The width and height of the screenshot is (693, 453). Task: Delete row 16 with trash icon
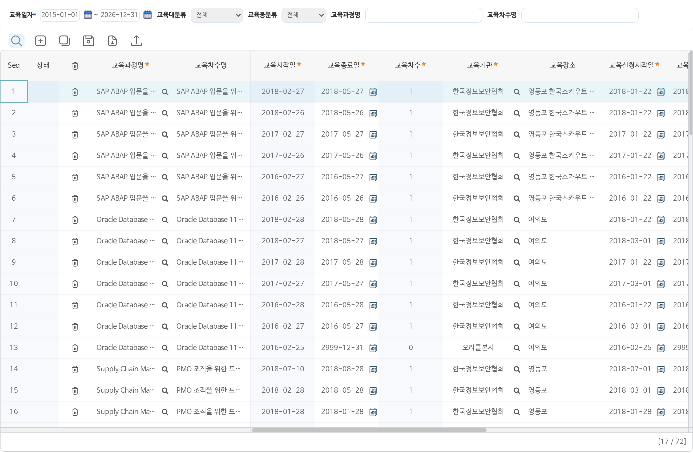(x=75, y=412)
